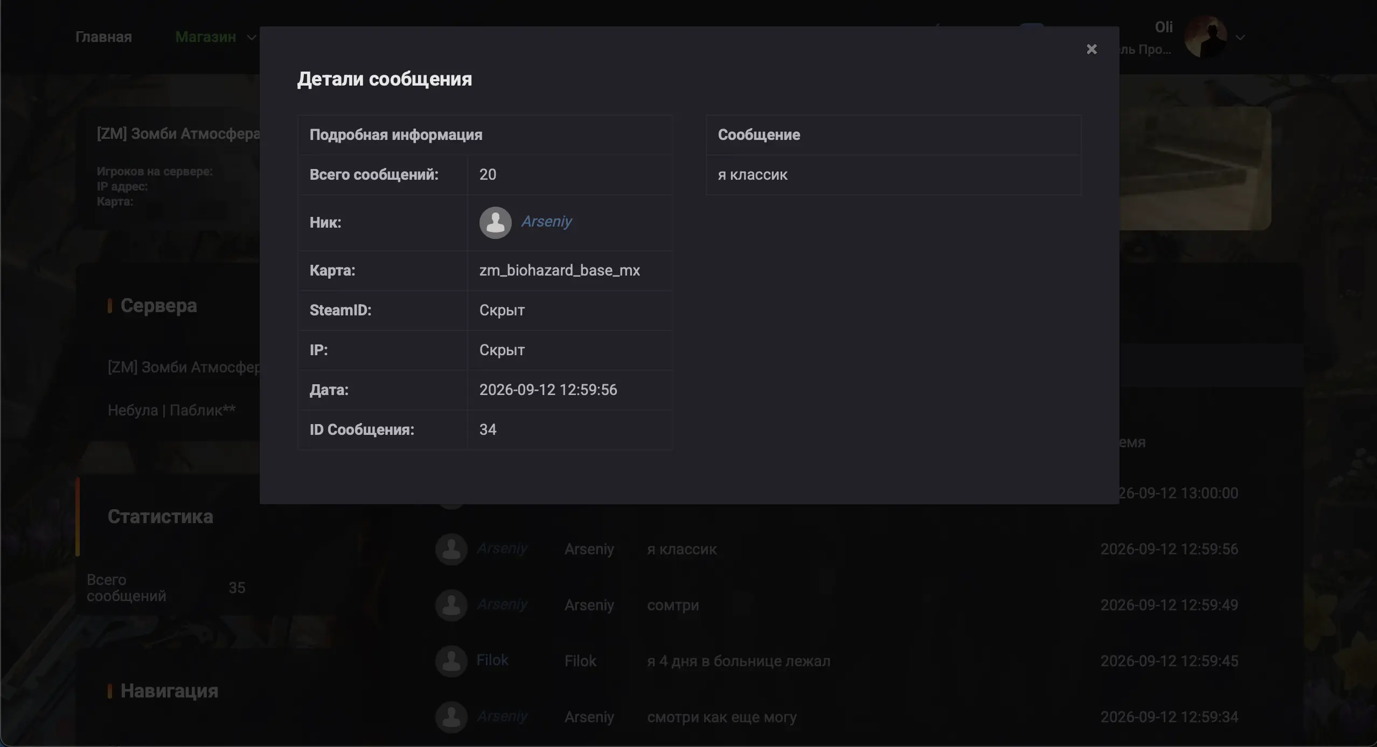Open Arseniy's profile link in the dialog
1377x747 pixels.
546,222
